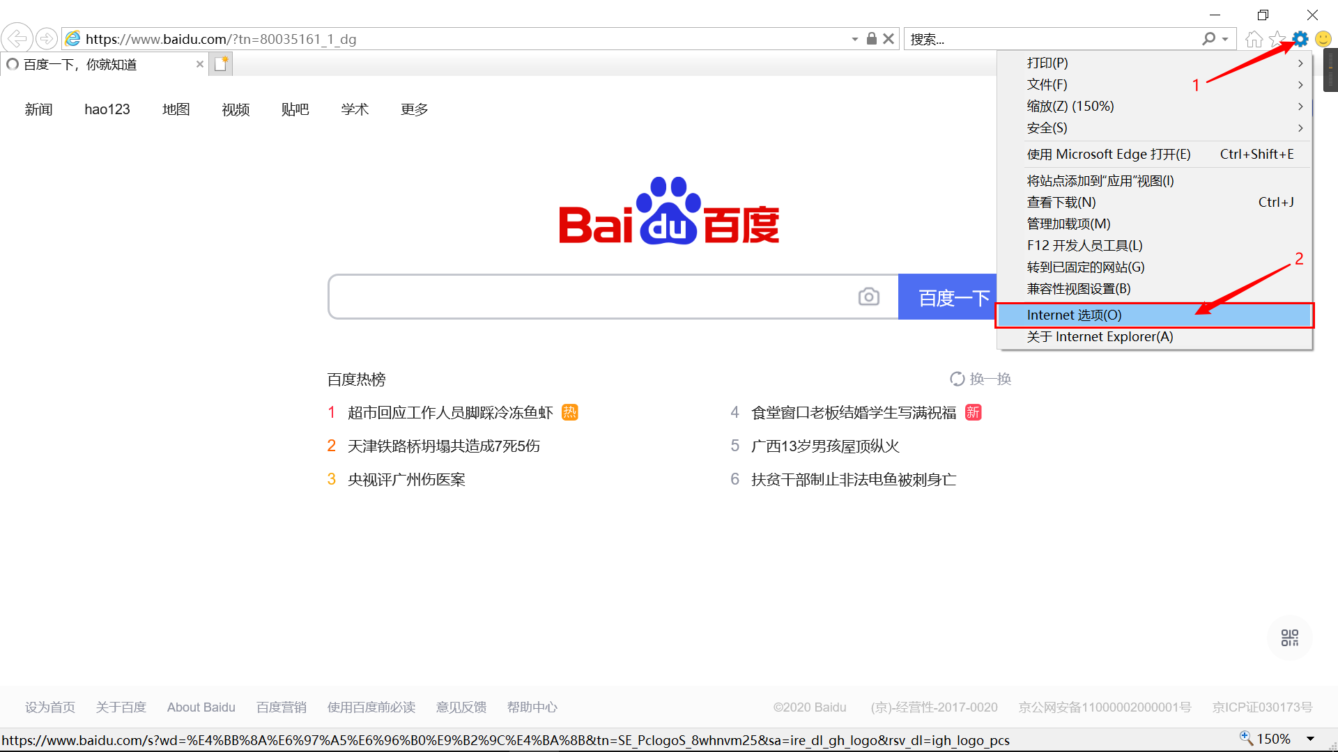Click the QR code floating icon

(1290, 638)
